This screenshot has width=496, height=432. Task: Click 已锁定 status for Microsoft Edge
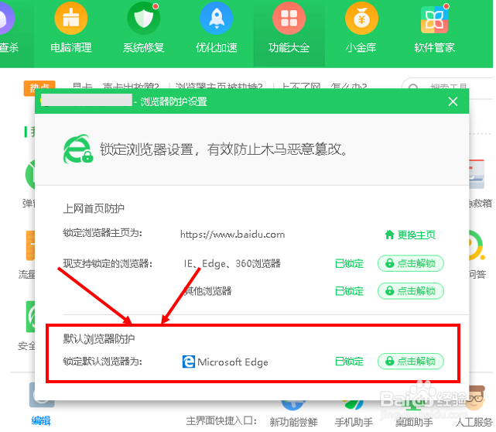click(x=349, y=362)
